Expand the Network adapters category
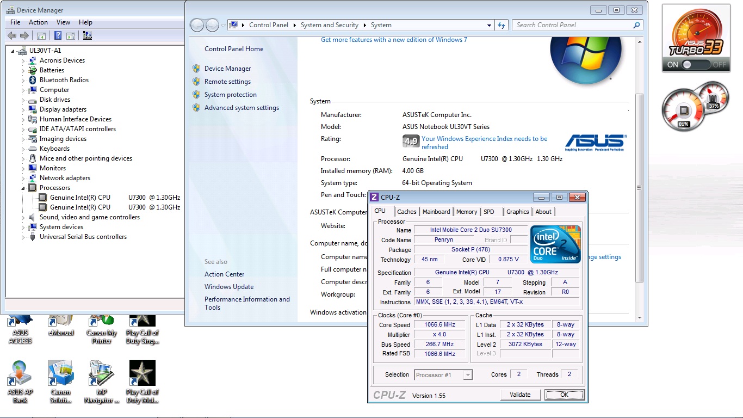The width and height of the screenshot is (743, 418). coord(23,178)
